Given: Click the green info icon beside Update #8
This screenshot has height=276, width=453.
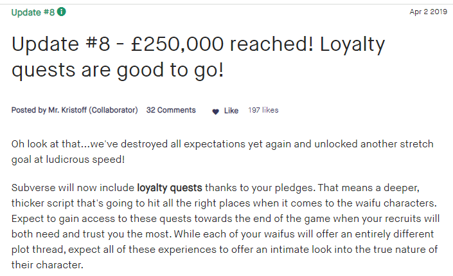Looking at the screenshot, I should (61, 12).
